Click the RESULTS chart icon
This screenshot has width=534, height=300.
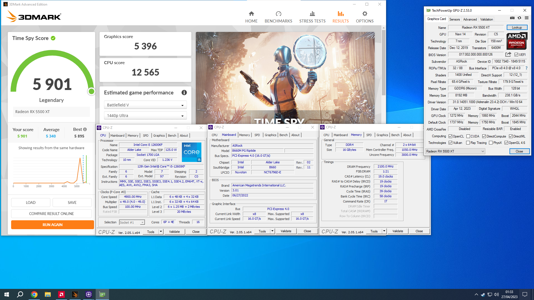(340, 14)
